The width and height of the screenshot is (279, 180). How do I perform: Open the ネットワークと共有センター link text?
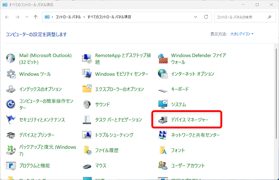point(195,135)
